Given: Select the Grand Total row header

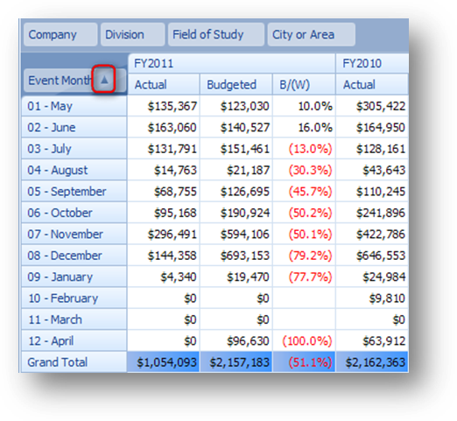Looking at the screenshot, I should coord(74,362).
